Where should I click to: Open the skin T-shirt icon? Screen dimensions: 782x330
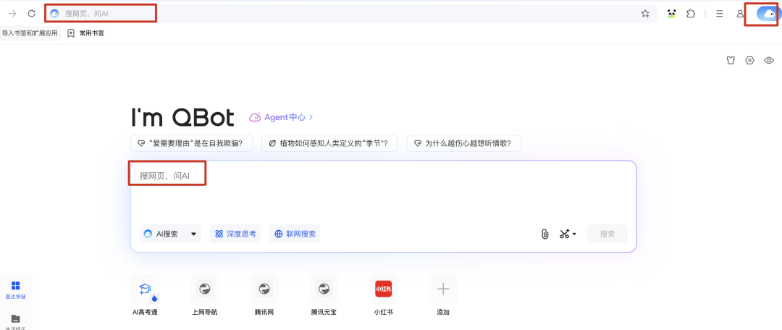point(731,61)
